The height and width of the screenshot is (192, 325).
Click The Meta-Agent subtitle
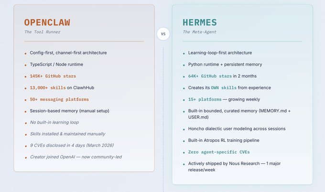(199, 32)
